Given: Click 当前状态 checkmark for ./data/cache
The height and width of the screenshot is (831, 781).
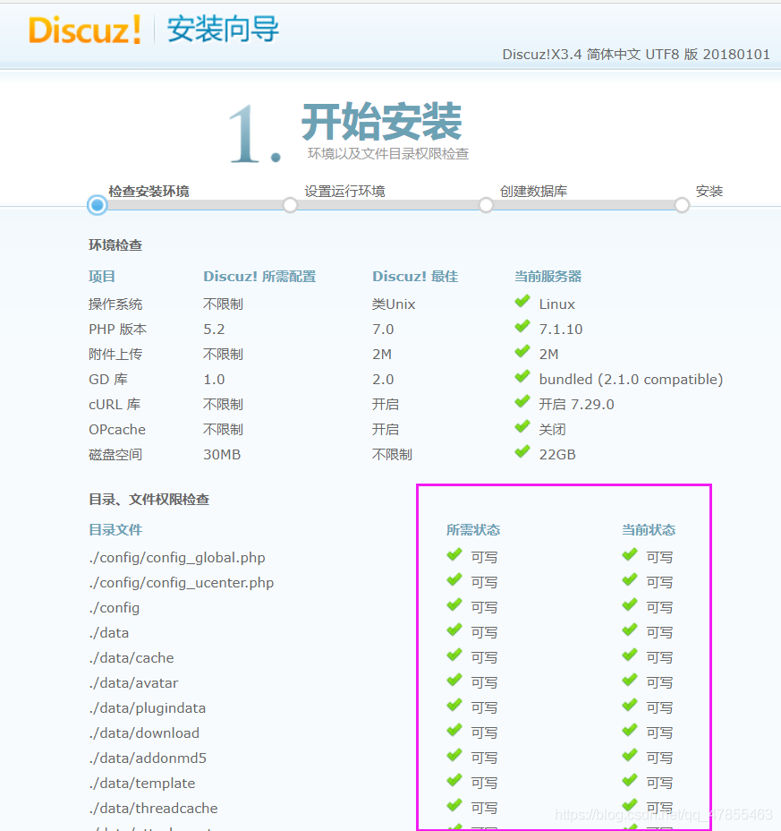Looking at the screenshot, I should point(630,655).
